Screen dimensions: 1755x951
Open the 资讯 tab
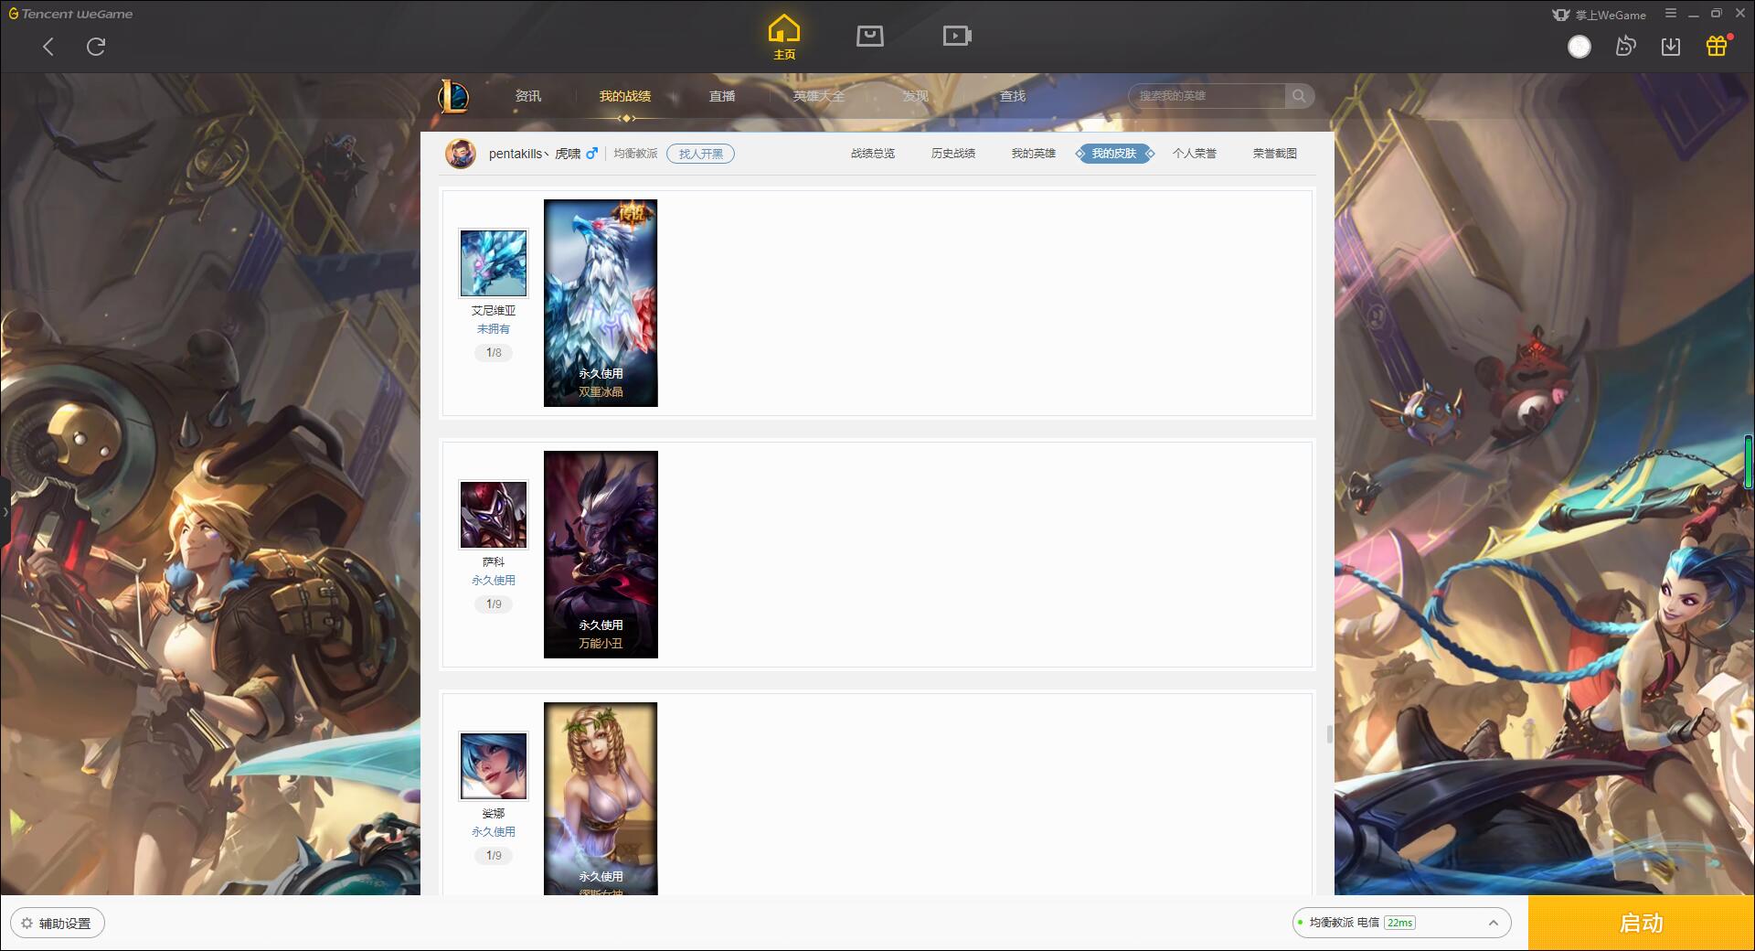click(x=528, y=96)
